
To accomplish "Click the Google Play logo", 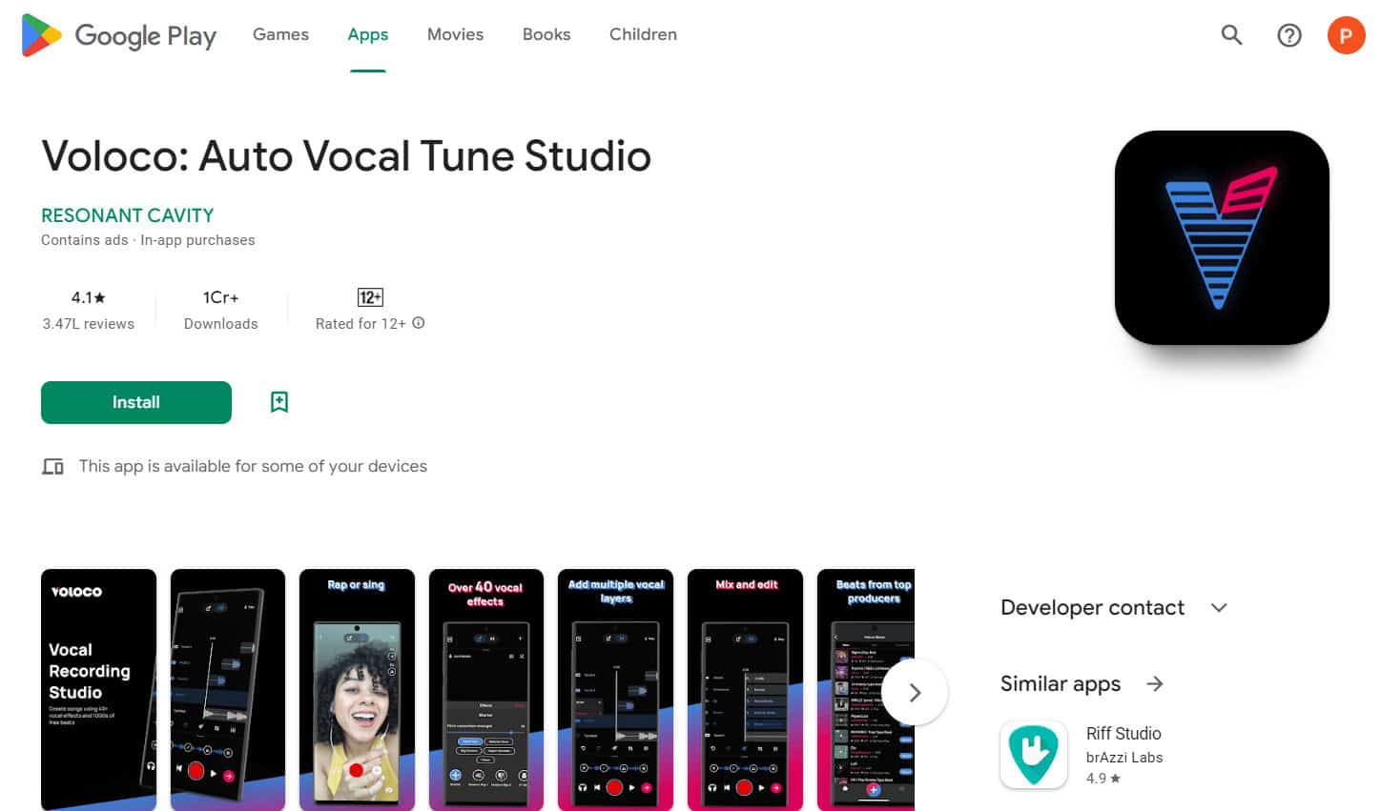I will [x=119, y=35].
